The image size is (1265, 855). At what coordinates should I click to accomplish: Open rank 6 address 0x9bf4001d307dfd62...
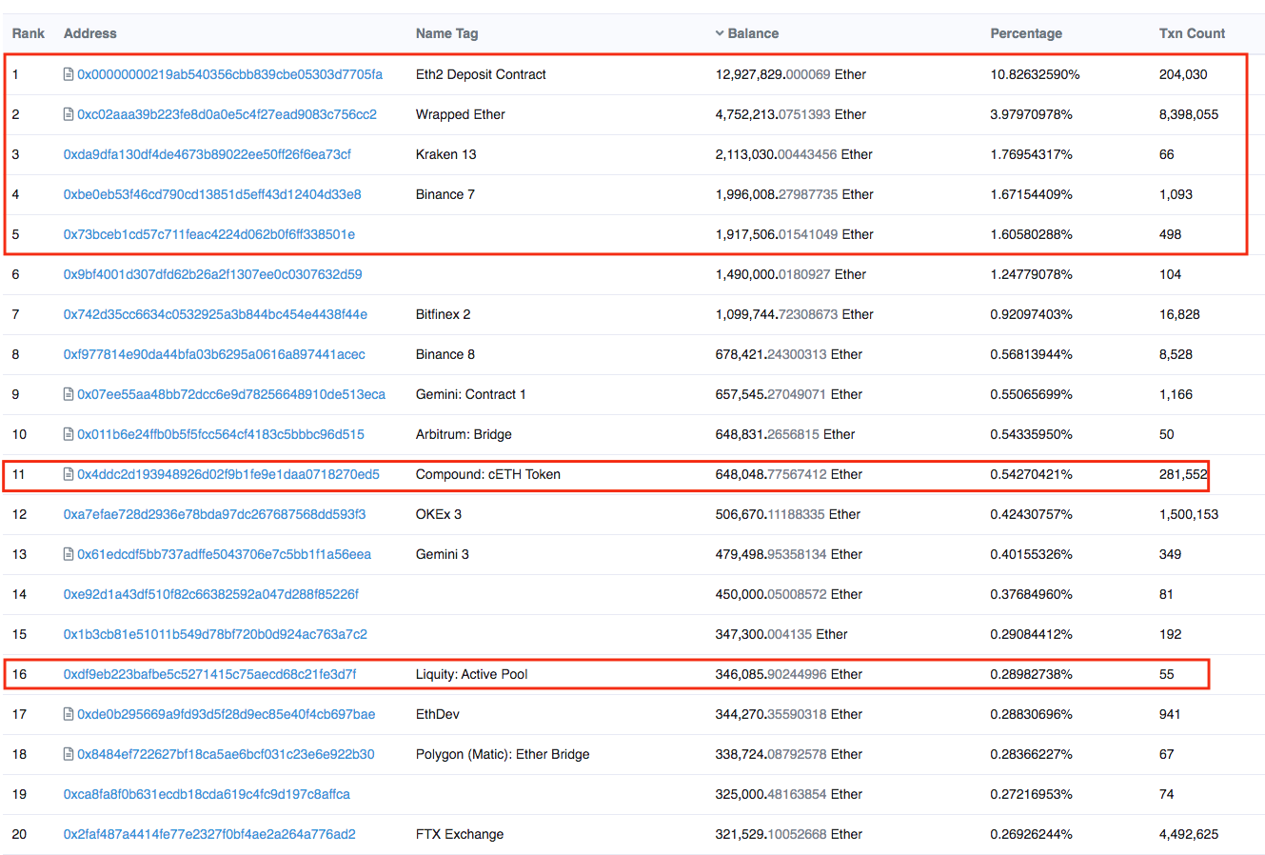pyautogui.click(x=212, y=274)
